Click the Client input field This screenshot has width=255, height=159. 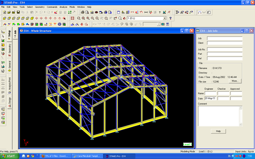pos(225,43)
